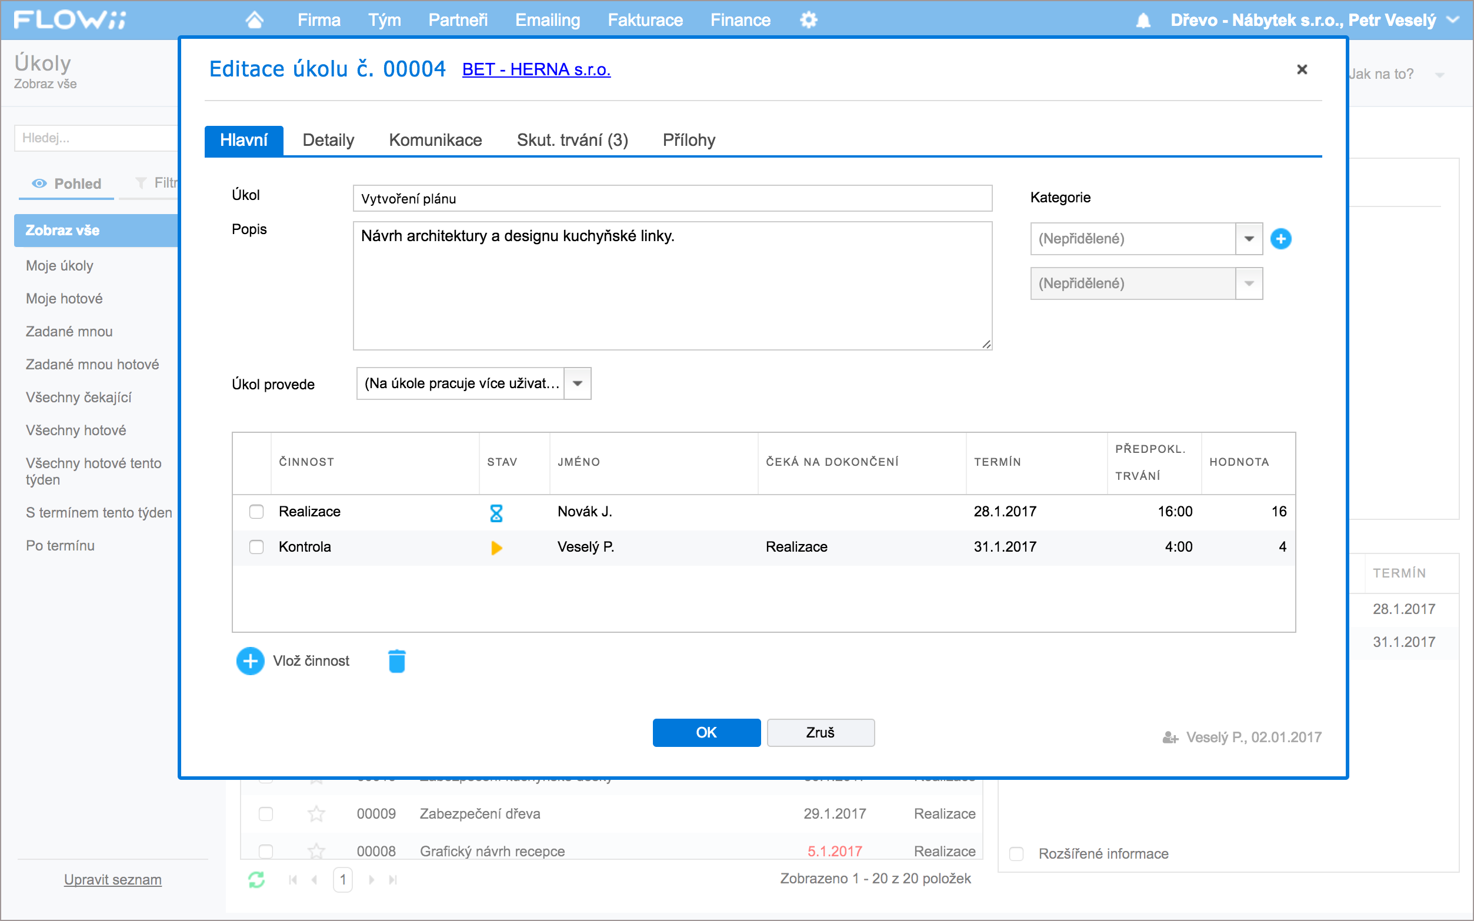Click the FLOWii logo
This screenshot has height=921, width=1474.
(x=70, y=19)
